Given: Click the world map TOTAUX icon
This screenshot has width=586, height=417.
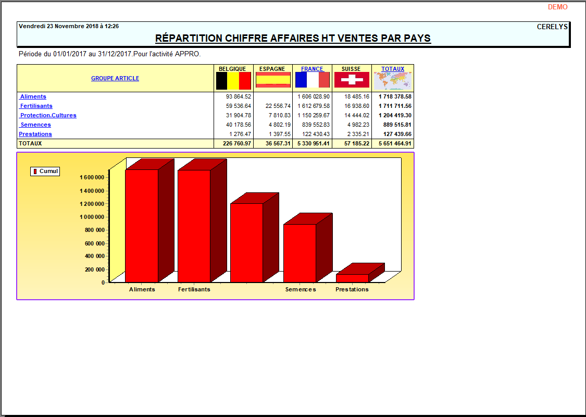Looking at the screenshot, I should tap(392, 78).
